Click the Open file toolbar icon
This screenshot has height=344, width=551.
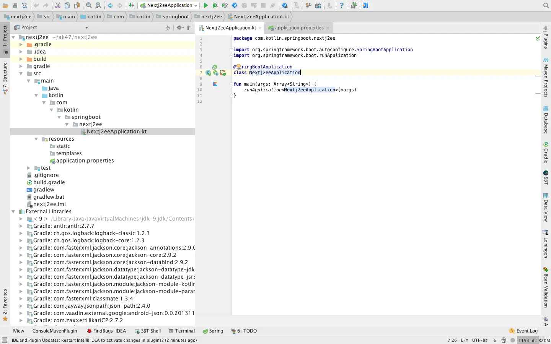pyautogui.click(x=5, y=5)
